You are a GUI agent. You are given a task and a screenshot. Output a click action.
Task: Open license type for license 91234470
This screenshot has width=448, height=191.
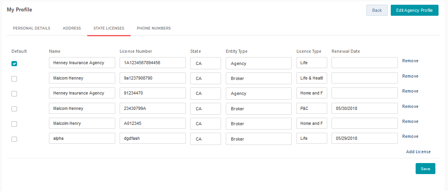coord(312,93)
